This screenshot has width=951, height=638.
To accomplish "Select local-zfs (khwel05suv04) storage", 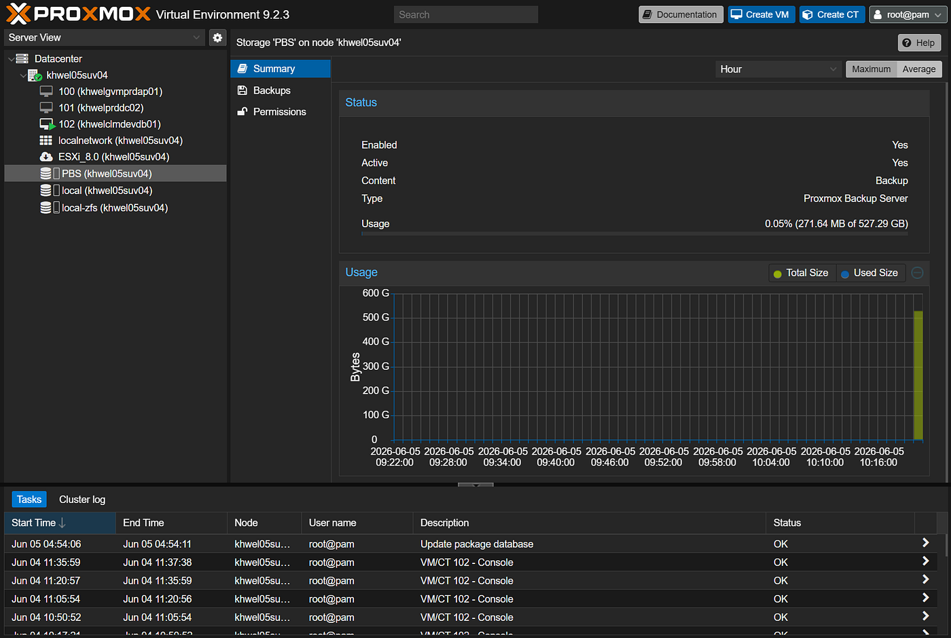I will click(x=115, y=208).
